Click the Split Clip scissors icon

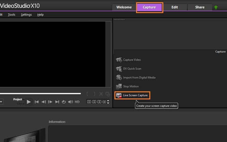pyautogui.click(x=101, y=94)
